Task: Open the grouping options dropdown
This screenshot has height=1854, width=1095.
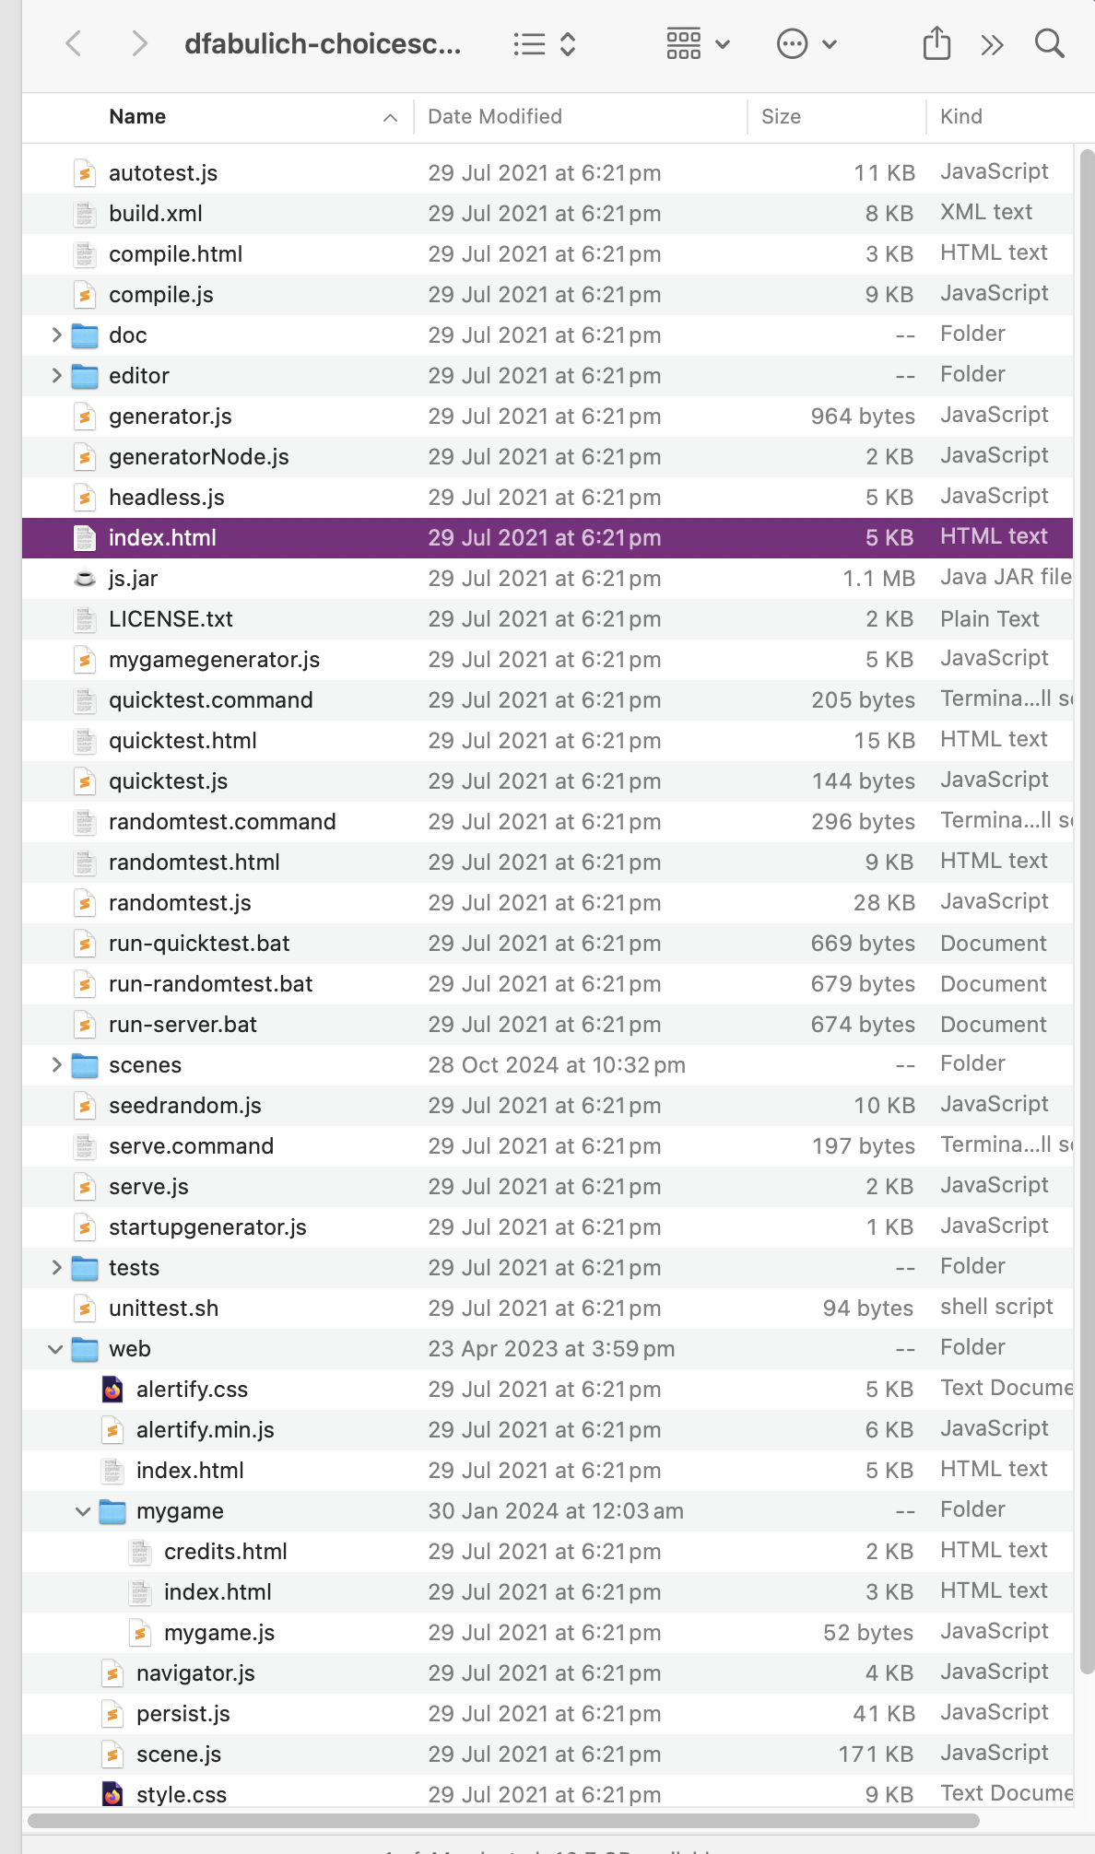Action: (698, 44)
